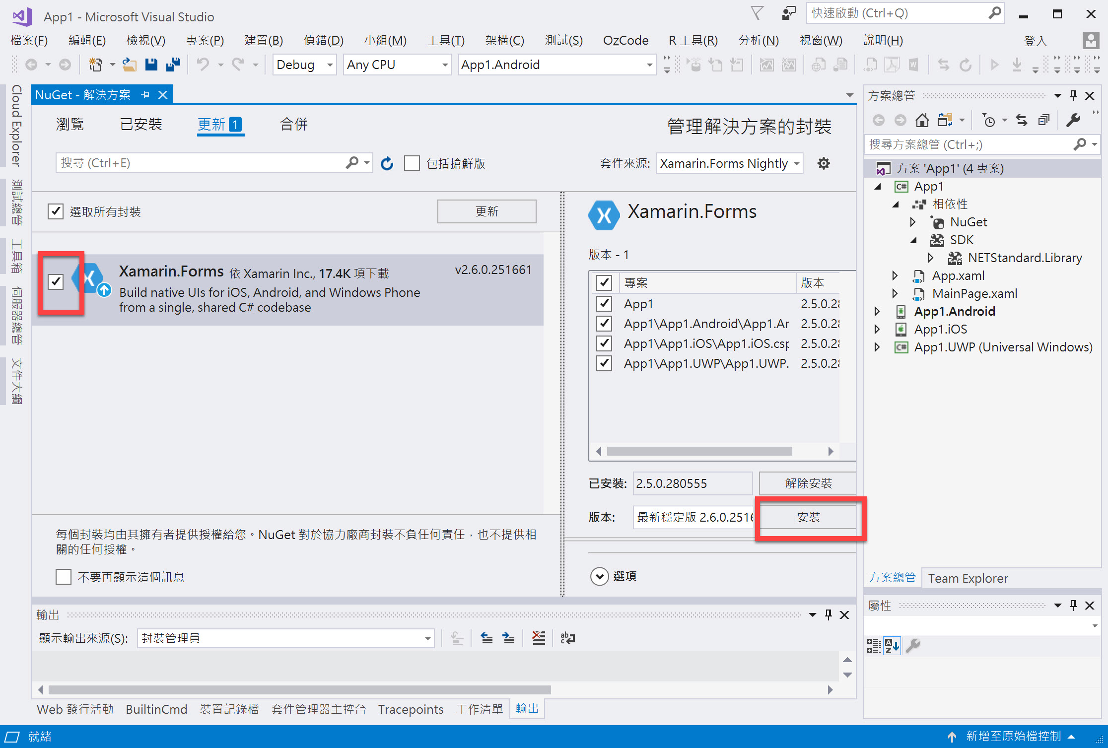Toggle select all packages checkbox

(x=56, y=211)
